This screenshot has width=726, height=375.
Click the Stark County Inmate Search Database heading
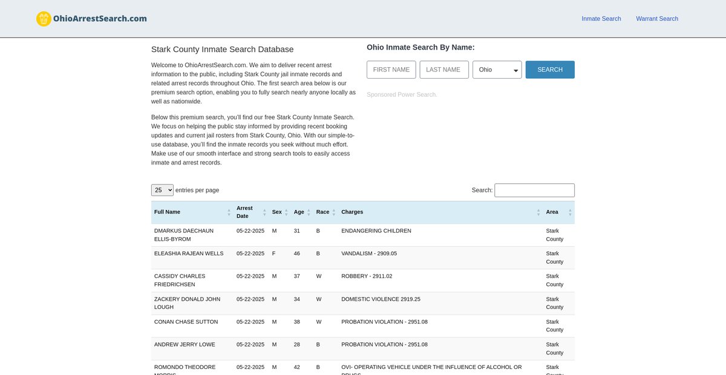(x=222, y=50)
